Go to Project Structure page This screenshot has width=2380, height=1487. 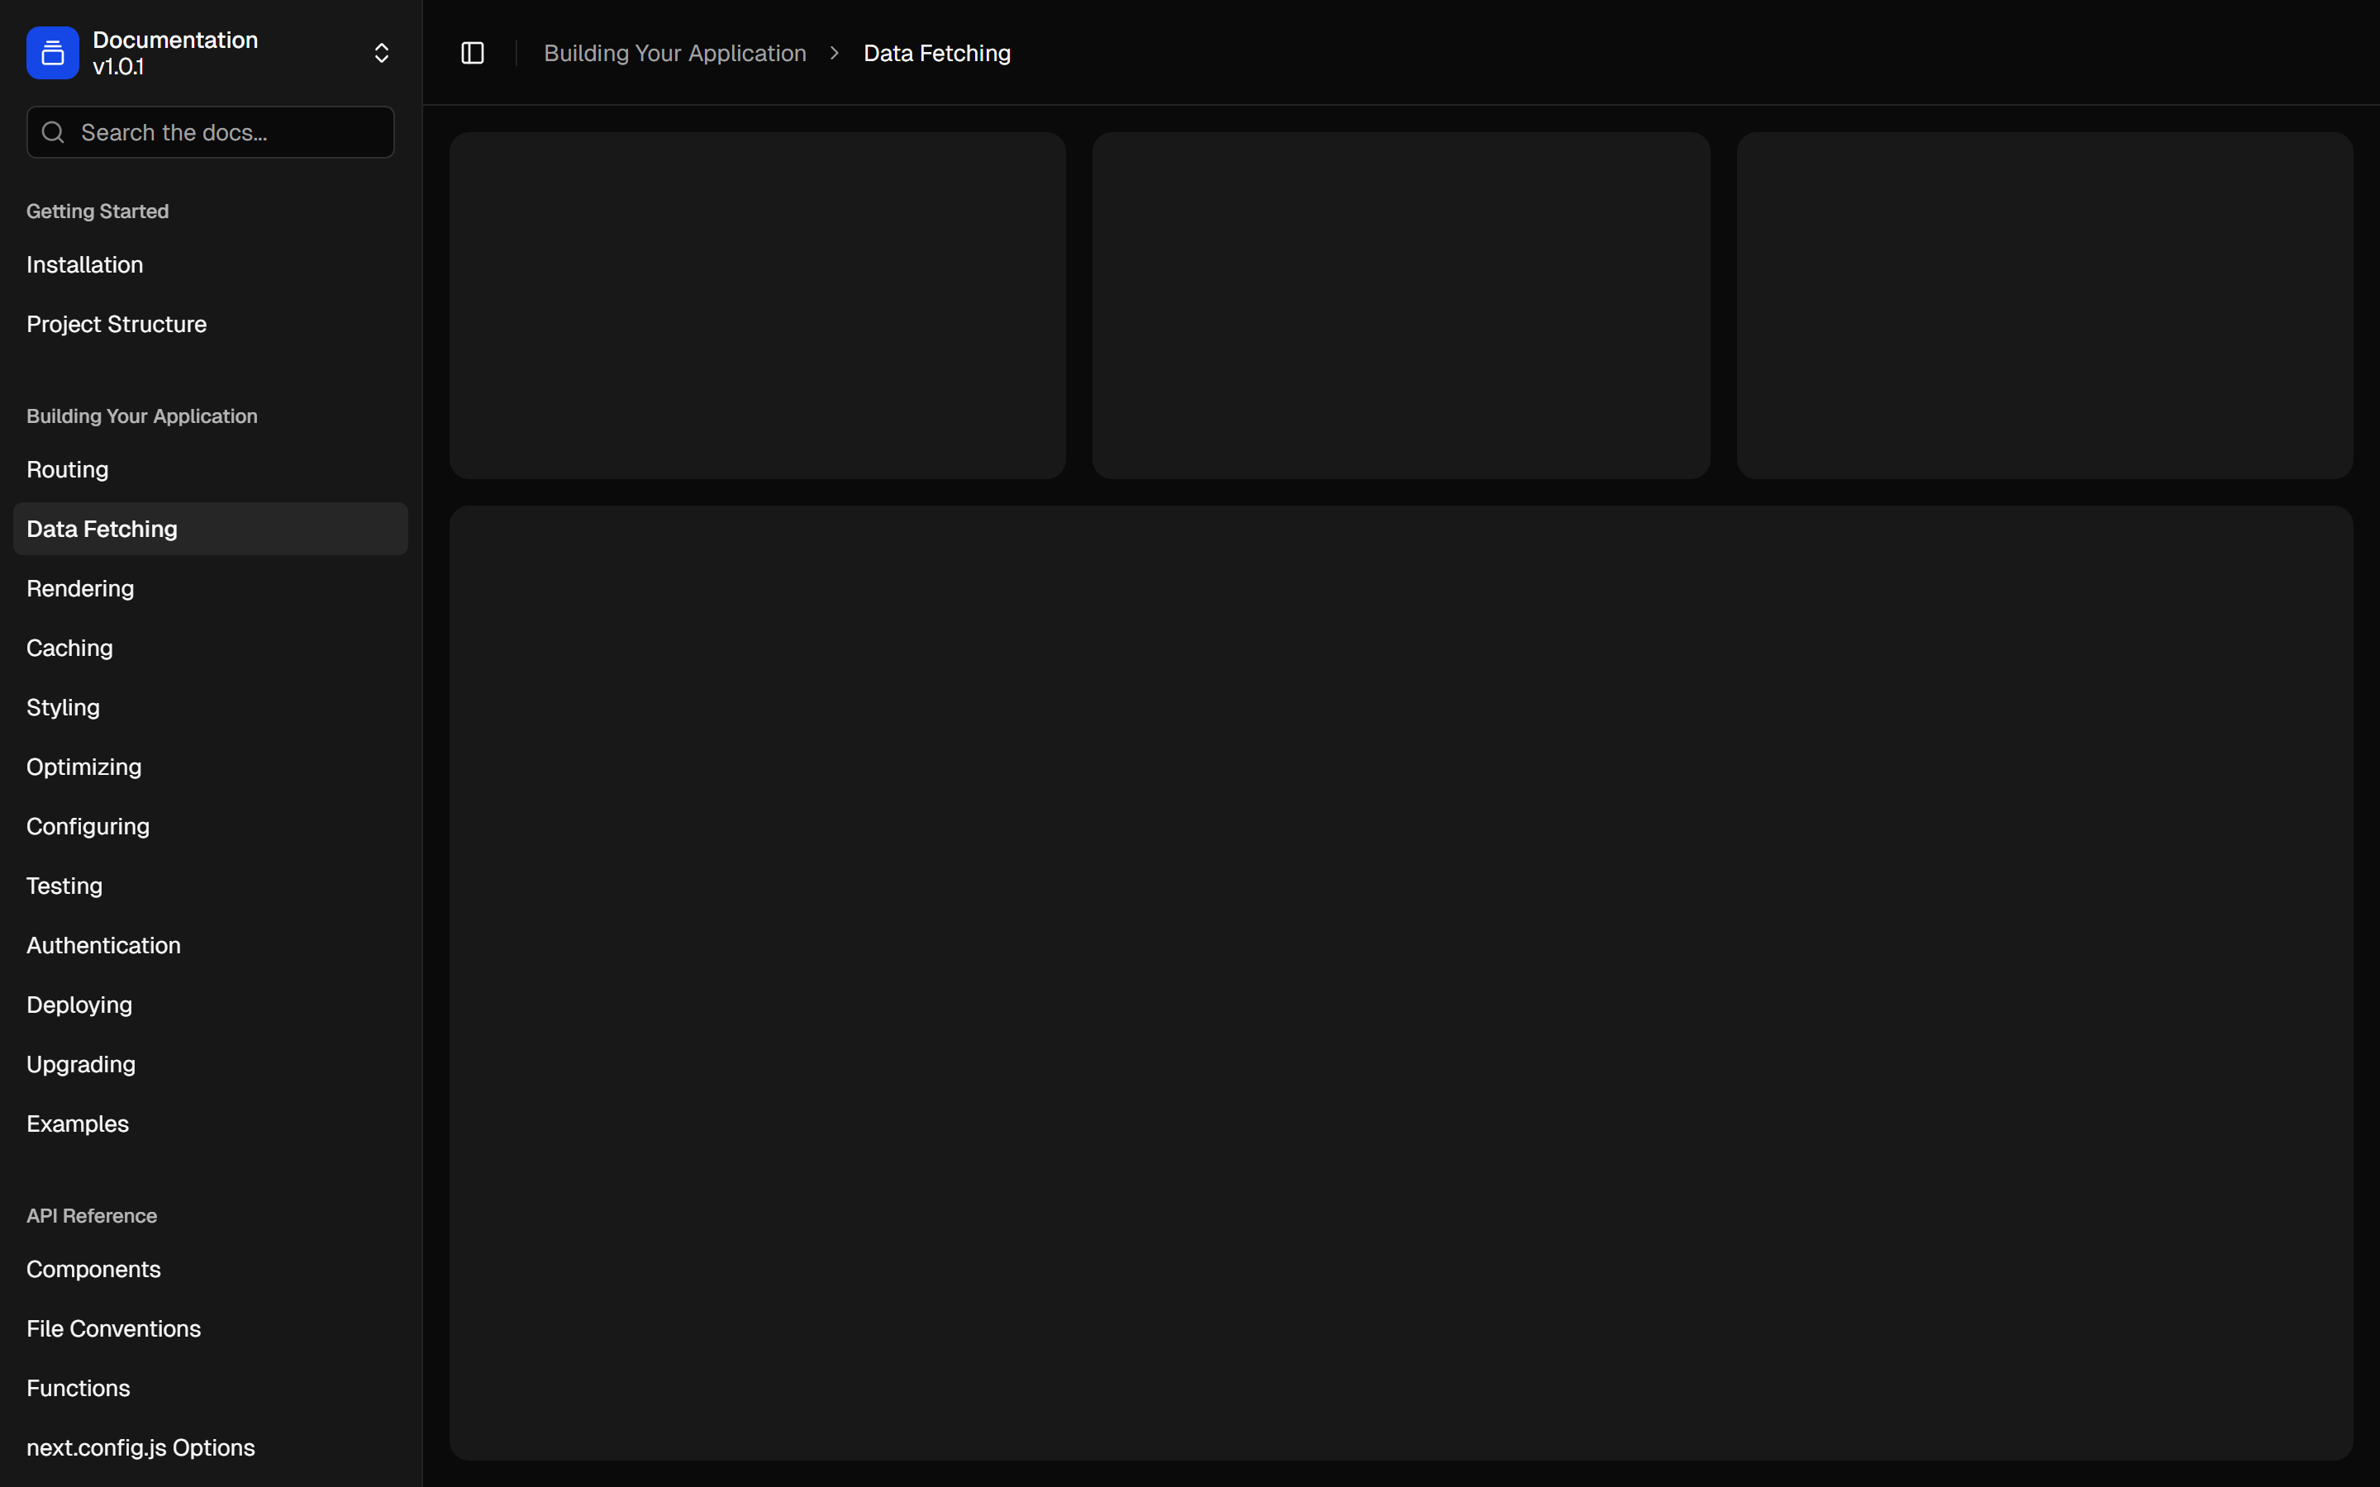coord(116,325)
